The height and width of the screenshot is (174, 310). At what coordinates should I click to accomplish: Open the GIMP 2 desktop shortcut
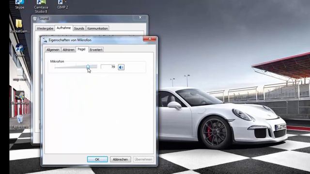coord(62,5)
